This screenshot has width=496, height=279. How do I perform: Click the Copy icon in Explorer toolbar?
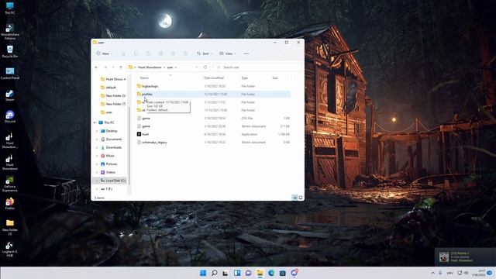(x=136, y=53)
